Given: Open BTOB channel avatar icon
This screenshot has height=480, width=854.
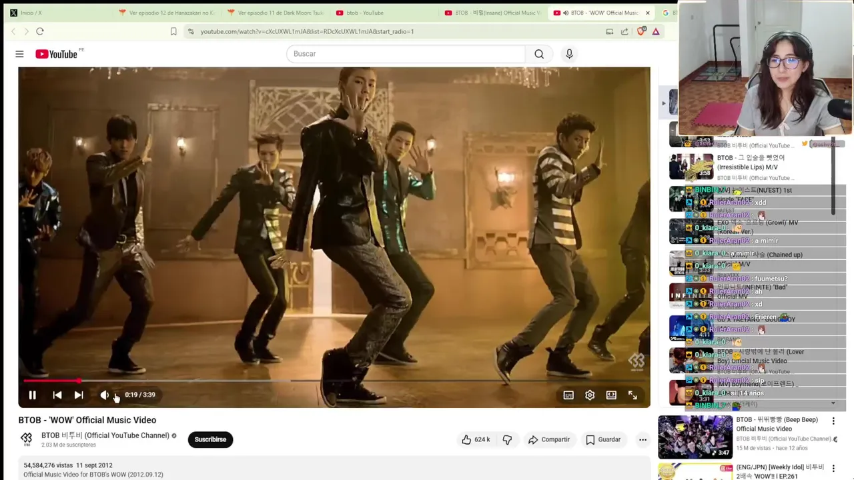Looking at the screenshot, I should (x=27, y=438).
